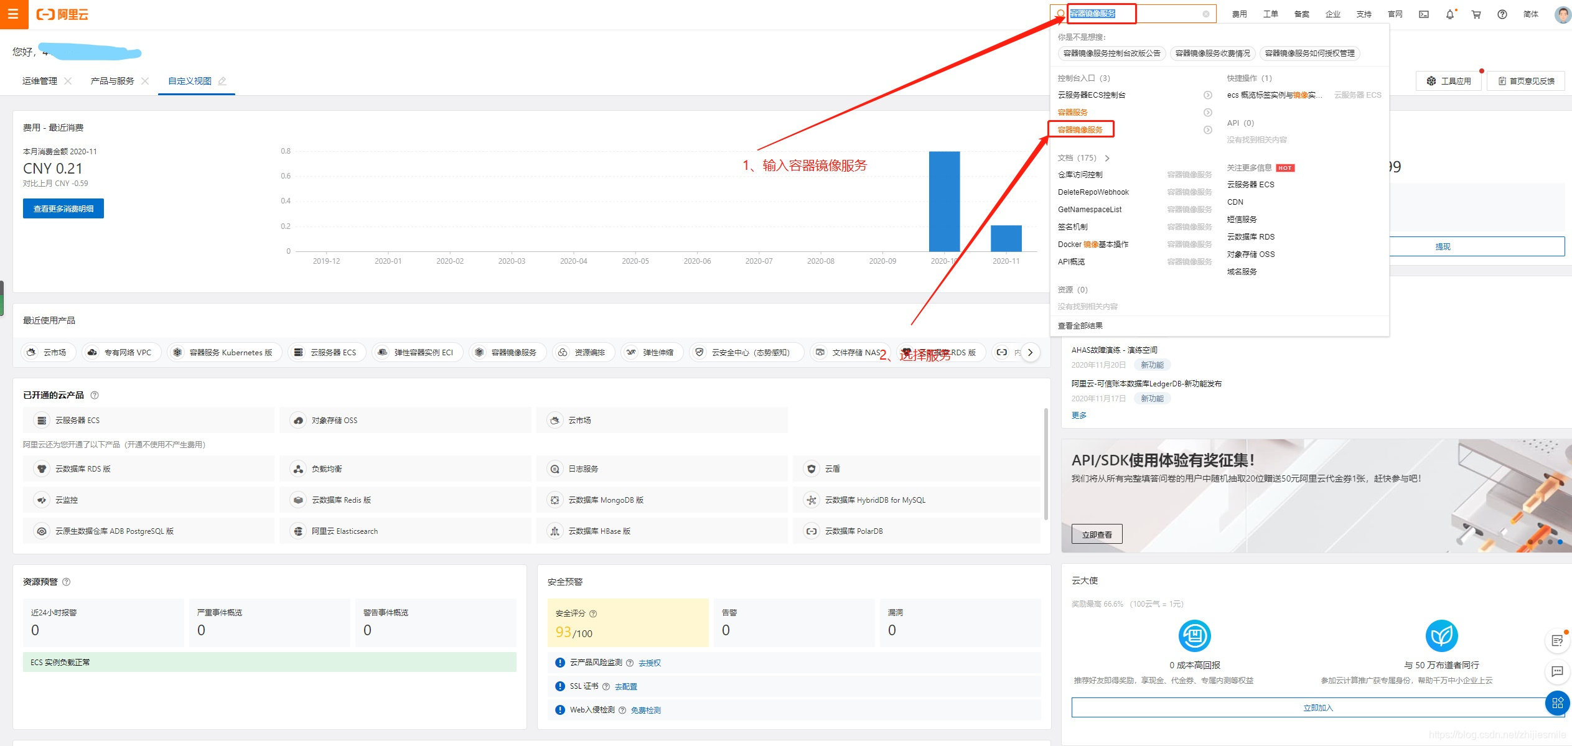Open 备案 in top navigation

(x=1301, y=14)
